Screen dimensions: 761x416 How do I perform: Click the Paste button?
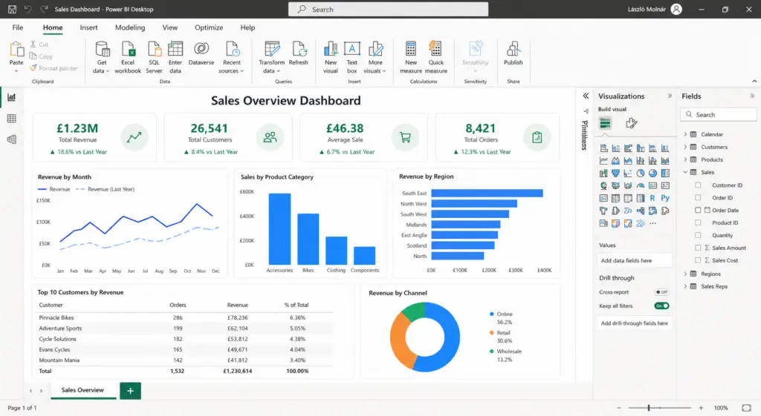[x=16, y=57]
